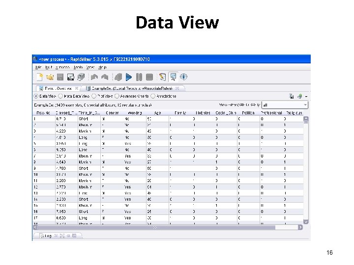Screen dimensions: 354x265
Task: Sort by the Working column header
Action: 135,113
